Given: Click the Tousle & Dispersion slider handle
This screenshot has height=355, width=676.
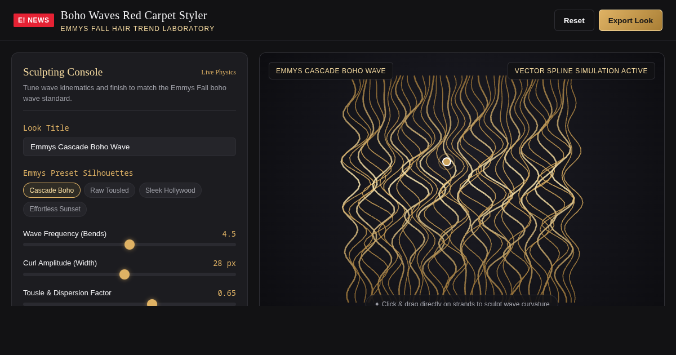Looking at the screenshot, I should tap(152, 303).
